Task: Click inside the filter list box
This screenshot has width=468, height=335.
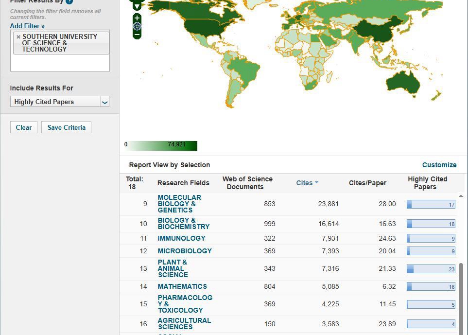Action: tap(60, 63)
